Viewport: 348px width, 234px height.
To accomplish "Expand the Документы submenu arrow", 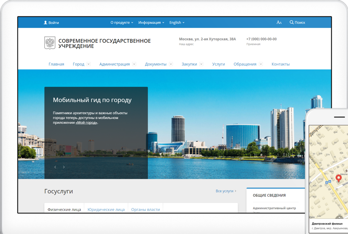I will click(171, 64).
